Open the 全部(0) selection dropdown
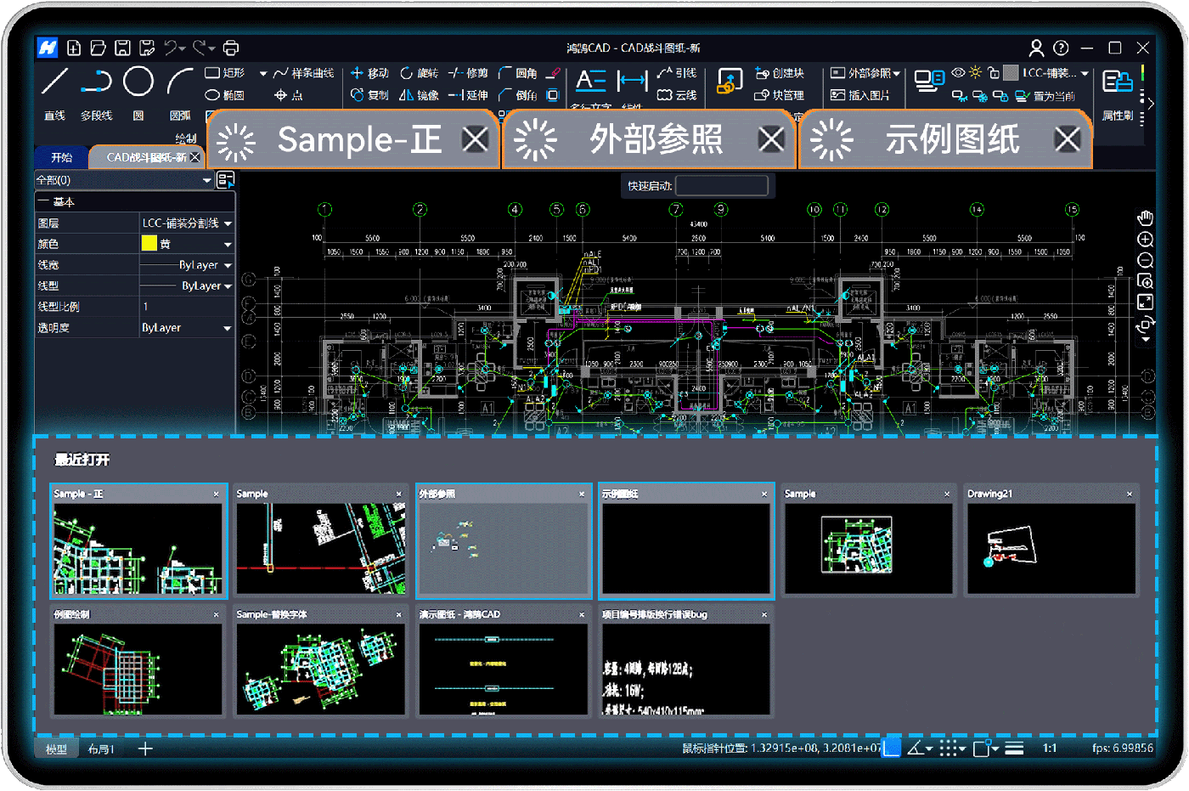1189x791 pixels. pyautogui.click(x=207, y=180)
